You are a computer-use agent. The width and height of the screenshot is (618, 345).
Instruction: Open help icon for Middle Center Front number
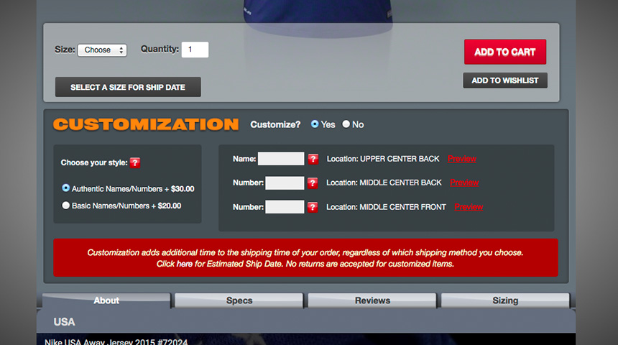coord(312,207)
